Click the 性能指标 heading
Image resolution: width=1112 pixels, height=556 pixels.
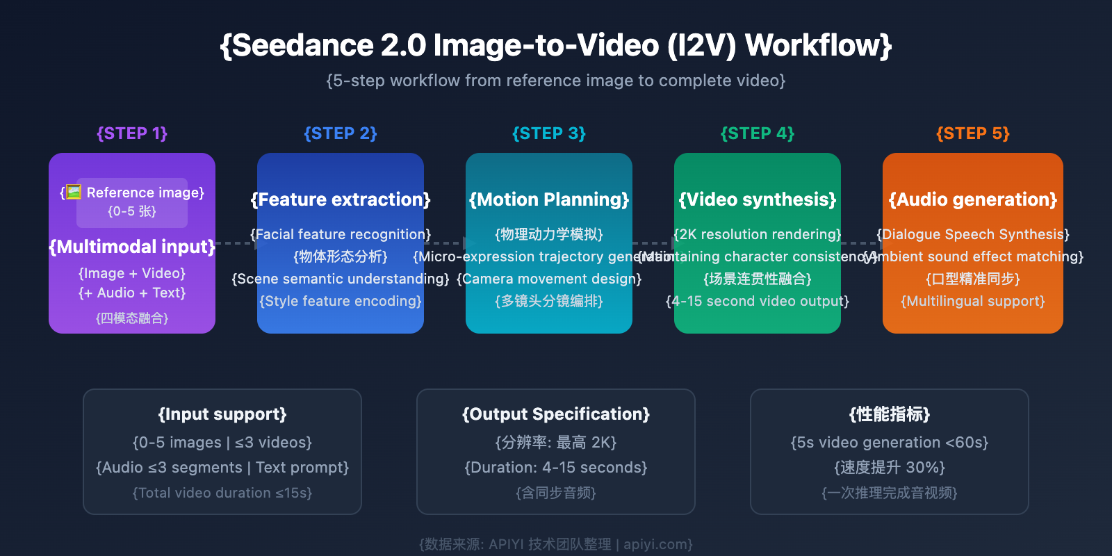[890, 414]
